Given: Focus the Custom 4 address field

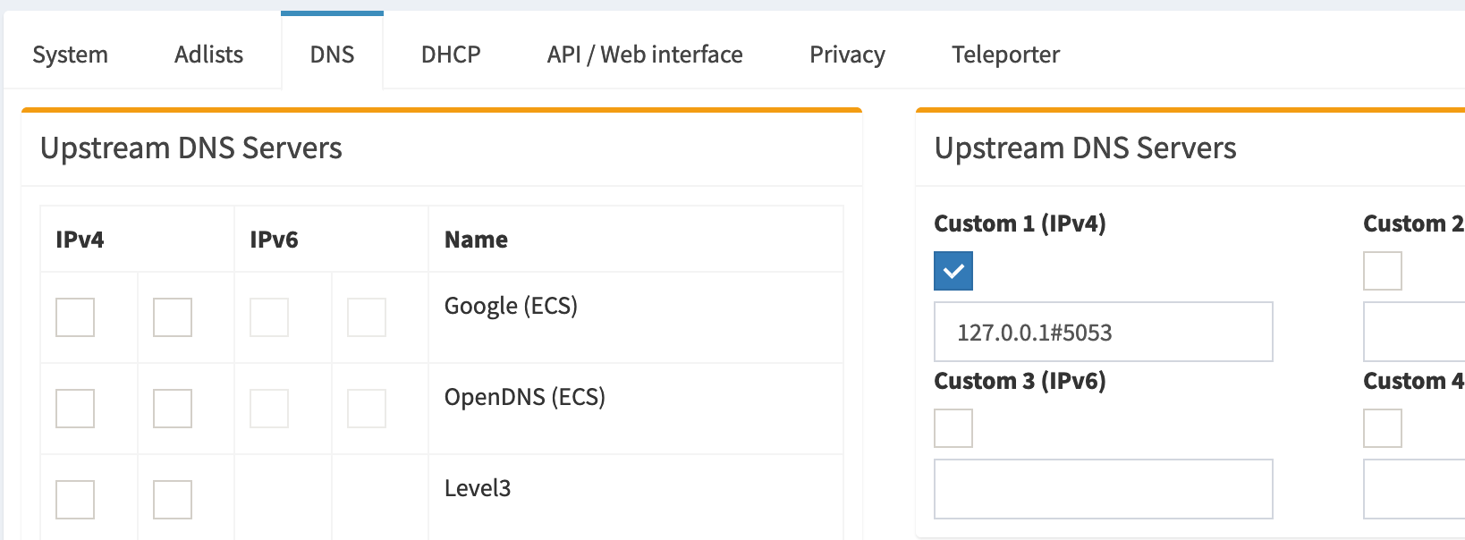Looking at the screenshot, I should pyautogui.click(x=1415, y=489).
